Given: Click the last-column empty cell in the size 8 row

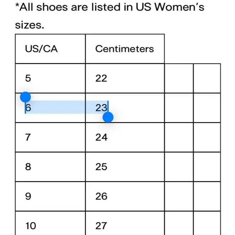Looking at the screenshot, I should (x=207, y=167).
